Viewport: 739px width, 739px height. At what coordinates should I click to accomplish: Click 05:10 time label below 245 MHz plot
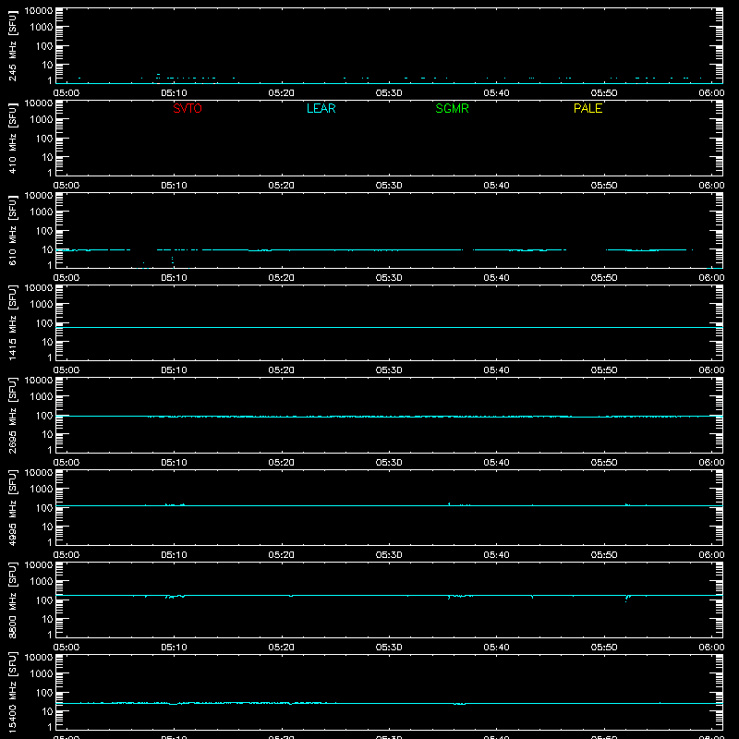click(x=174, y=93)
